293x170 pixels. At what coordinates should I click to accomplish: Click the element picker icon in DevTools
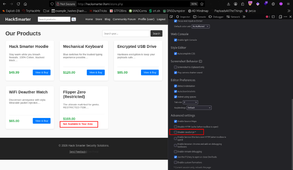click(171, 16)
